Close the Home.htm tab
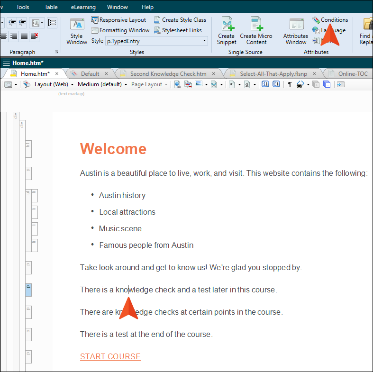373x372 pixels. click(57, 73)
